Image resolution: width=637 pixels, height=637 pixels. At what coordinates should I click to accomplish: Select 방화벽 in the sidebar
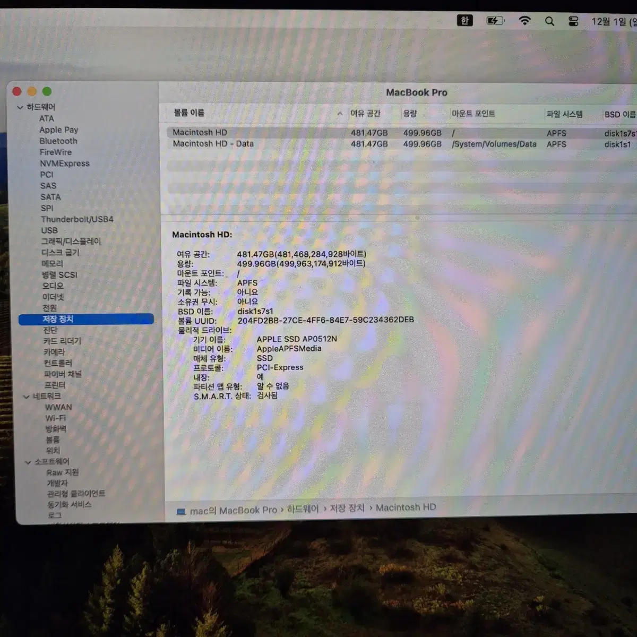coord(56,429)
